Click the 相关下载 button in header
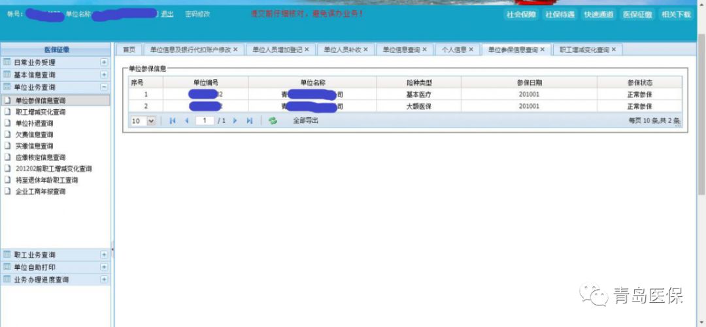The height and width of the screenshot is (327, 706). click(675, 14)
